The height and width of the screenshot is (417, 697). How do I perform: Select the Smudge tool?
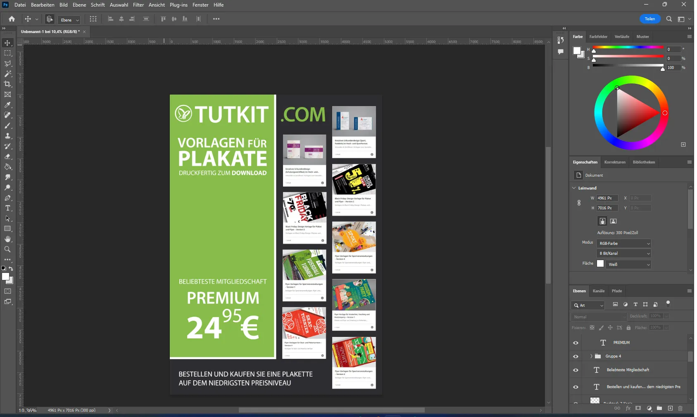(x=7, y=177)
